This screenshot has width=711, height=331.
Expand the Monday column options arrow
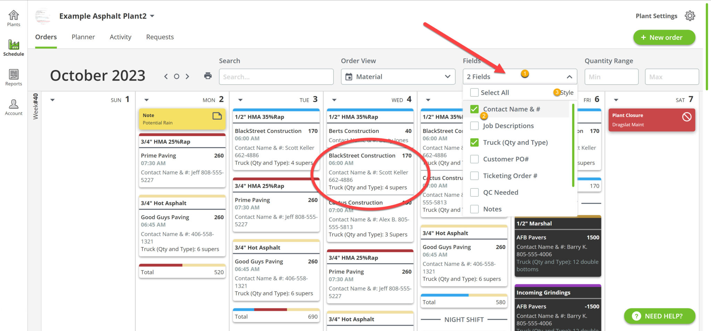point(146,100)
